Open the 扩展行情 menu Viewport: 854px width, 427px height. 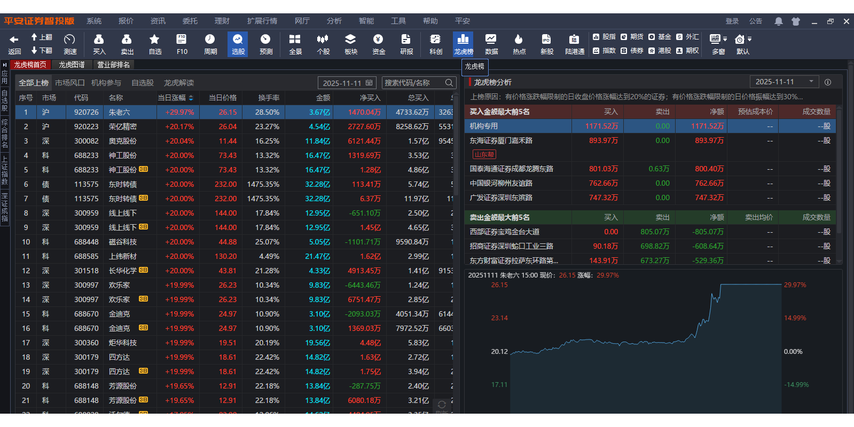(x=262, y=21)
